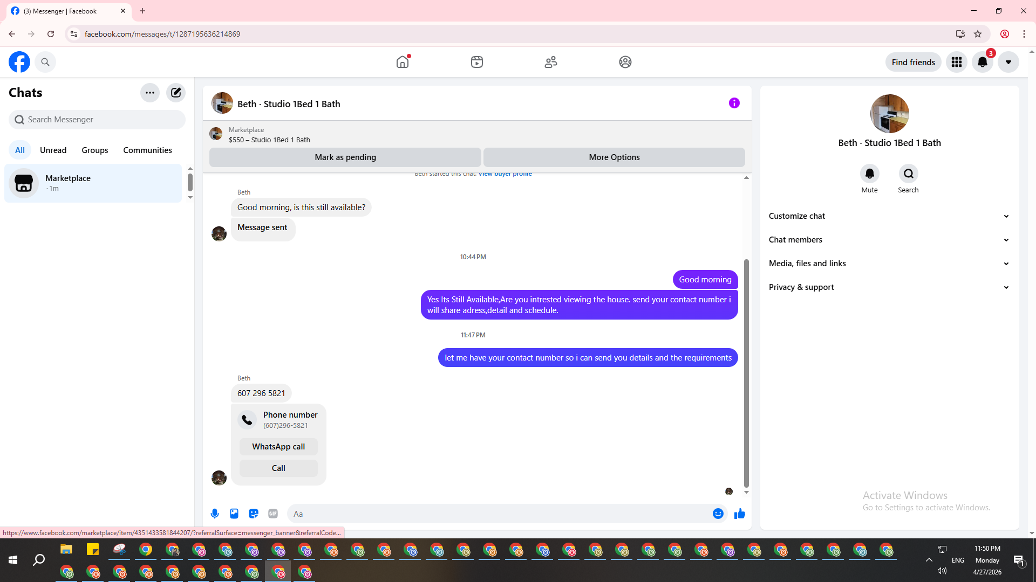This screenshot has height=582, width=1036.
Task: Click site information icon in address bar
Action: point(74,34)
